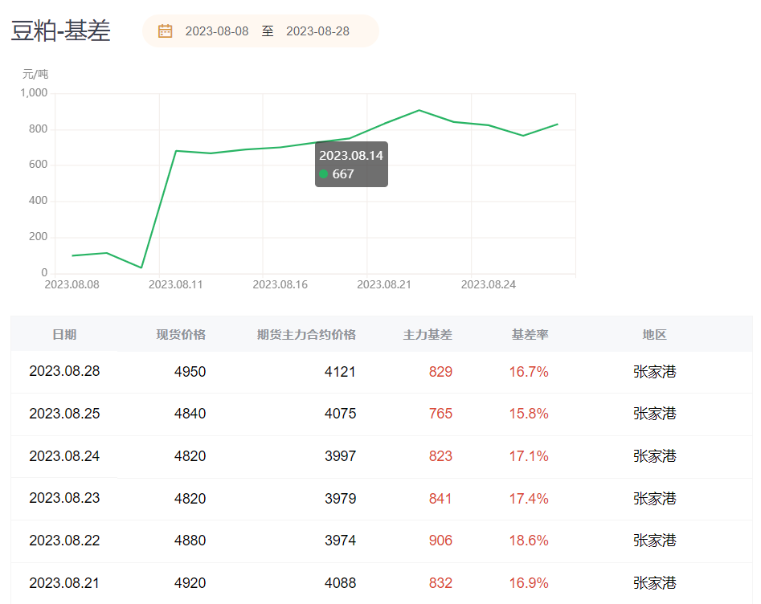Click the 2023.08.11 x-axis label
Image resolution: width=761 pixels, height=604 pixels.
(176, 285)
